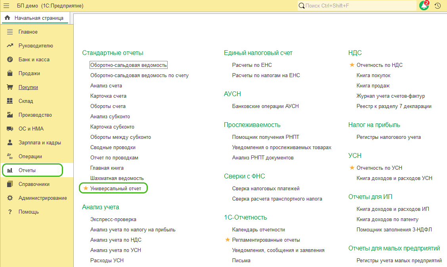Open Расчеты по ЕНС
447x267 pixels.
[252, 65]
